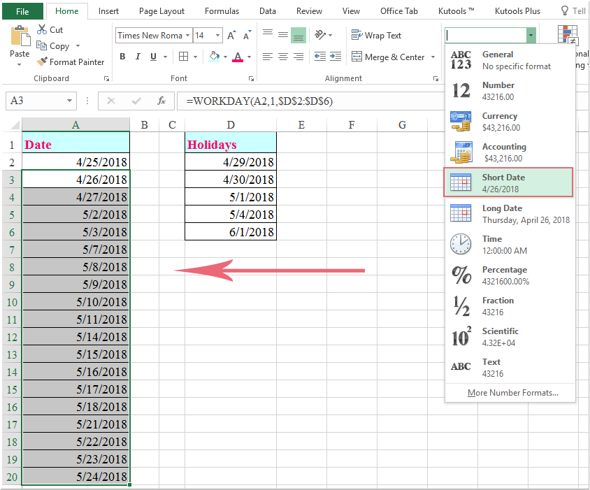Open the Font Color dropdown arrow
The width and height of the screenshot is (590, 490).
point(249,57)
